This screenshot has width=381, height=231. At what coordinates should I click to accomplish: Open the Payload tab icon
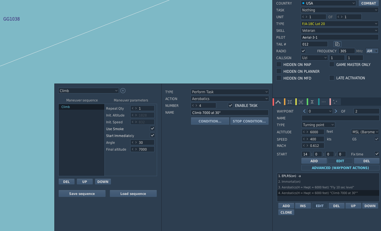point(290,102)
